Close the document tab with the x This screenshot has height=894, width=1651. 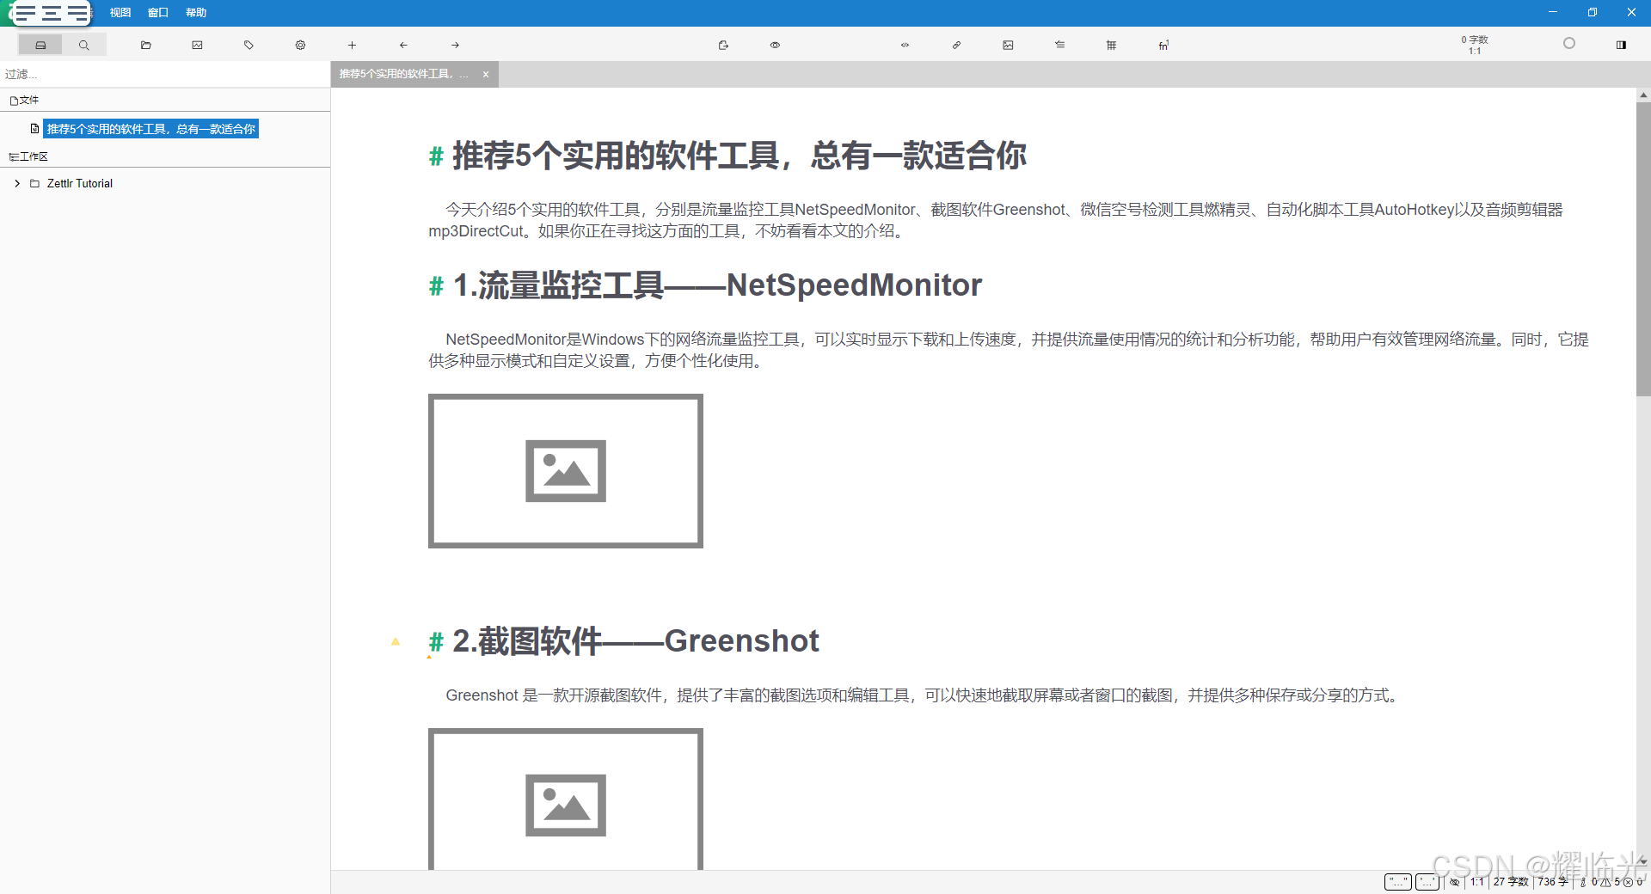486,75
